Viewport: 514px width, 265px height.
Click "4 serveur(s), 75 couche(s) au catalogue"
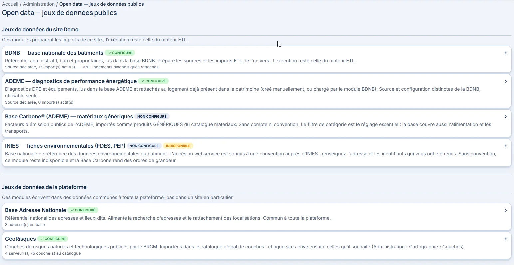point(43,253)
